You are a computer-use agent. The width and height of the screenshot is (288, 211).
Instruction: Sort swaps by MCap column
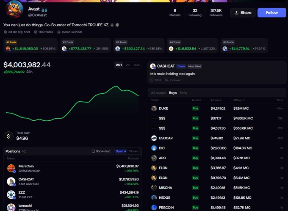click(239, 100)
